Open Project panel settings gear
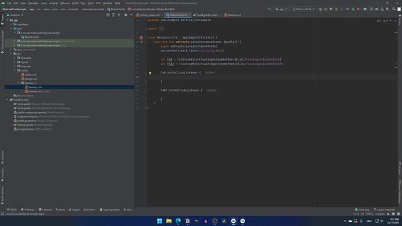402x226 pixels. (126, 15)
